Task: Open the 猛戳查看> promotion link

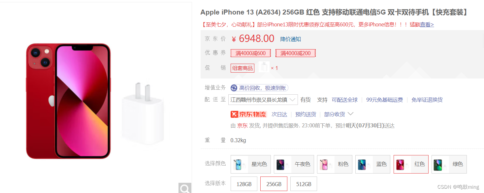Action: (x=422, y=24)
